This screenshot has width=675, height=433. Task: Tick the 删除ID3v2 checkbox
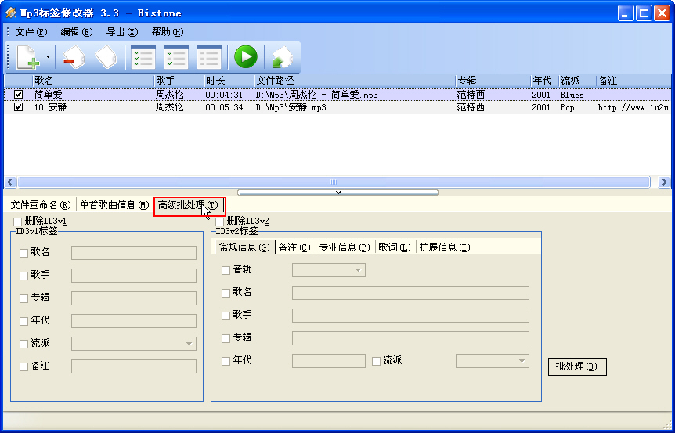pyautogui.click(x=220, y=222)
